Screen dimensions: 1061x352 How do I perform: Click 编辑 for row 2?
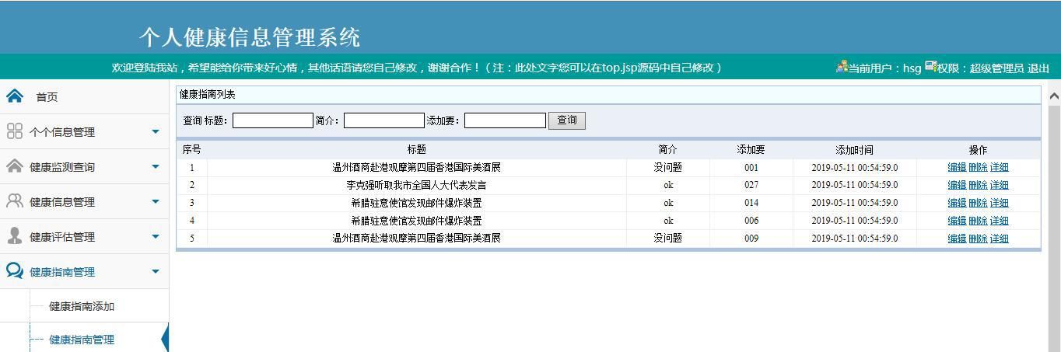[957, 185]
